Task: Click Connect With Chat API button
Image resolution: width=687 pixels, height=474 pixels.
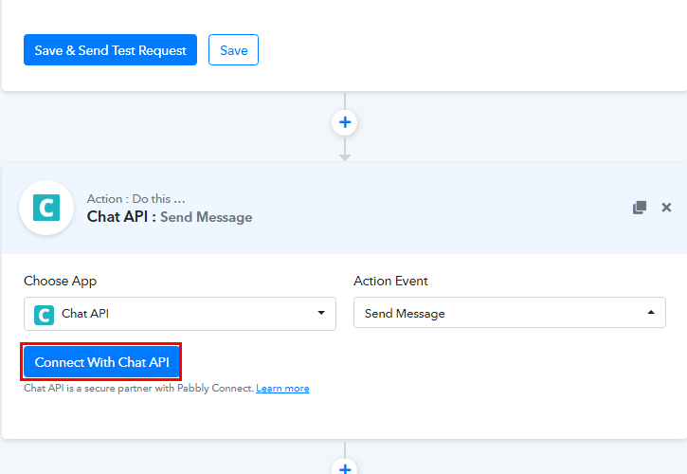Action: click(101, 362)
